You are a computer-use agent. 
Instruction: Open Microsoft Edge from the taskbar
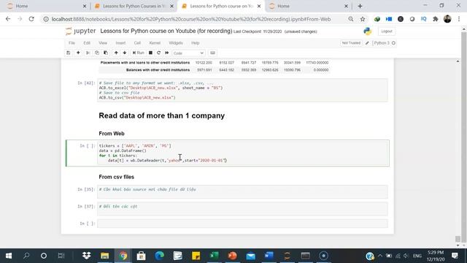pos(159,256)
